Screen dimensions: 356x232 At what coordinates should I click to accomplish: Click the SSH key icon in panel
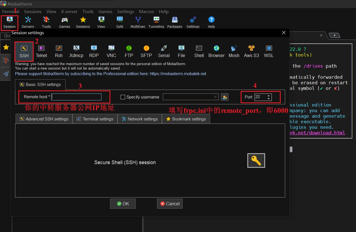click(256, 161)
